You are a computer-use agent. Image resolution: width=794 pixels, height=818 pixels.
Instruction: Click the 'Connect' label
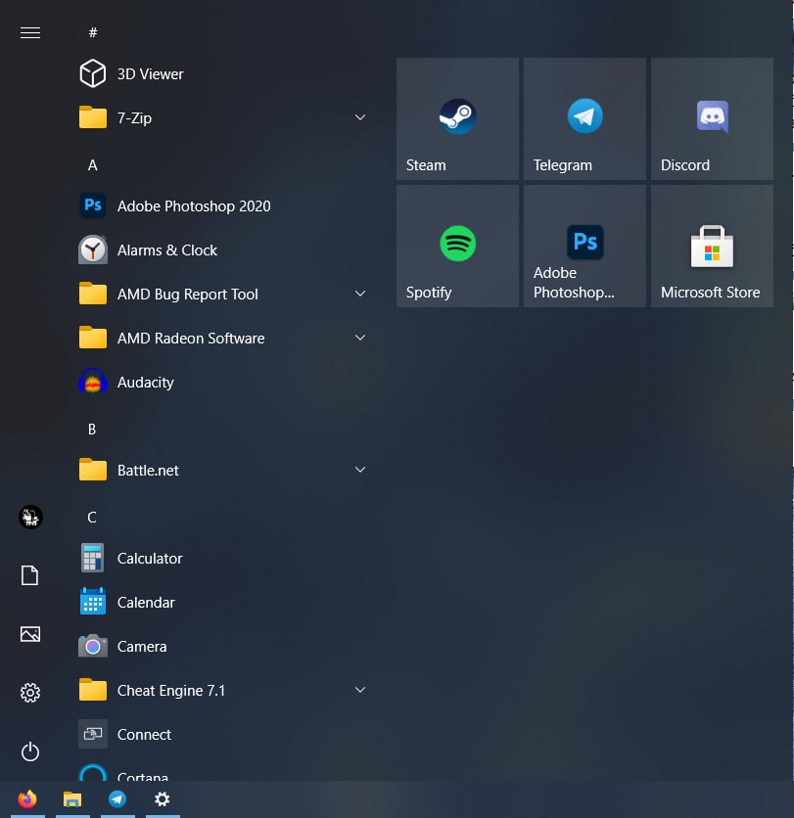tap(144, 735)
